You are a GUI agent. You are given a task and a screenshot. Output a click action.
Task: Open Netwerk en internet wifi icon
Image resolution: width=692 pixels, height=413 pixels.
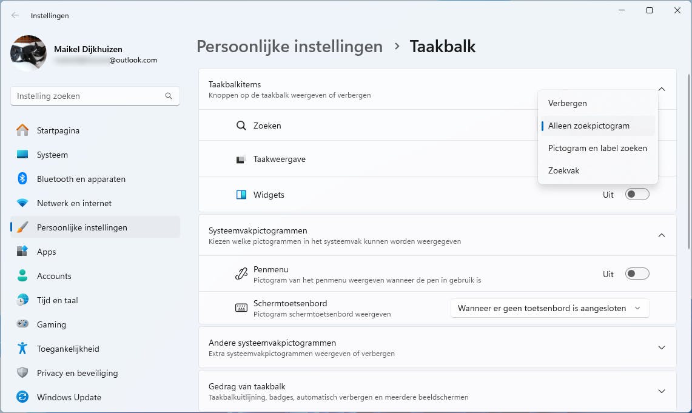[22, 203]
